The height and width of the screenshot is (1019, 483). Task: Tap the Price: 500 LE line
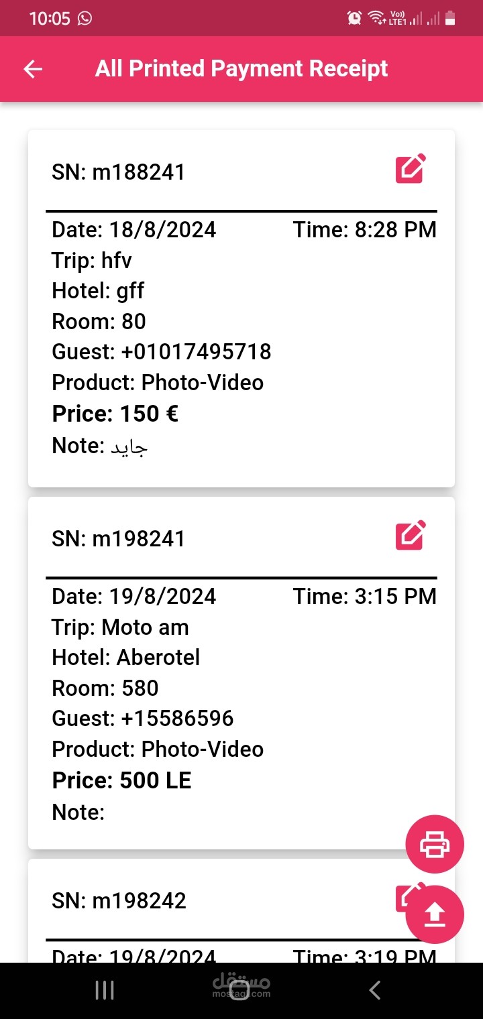(x=121, y=780)
